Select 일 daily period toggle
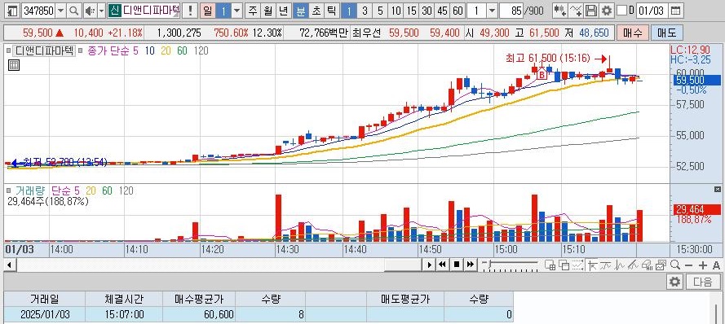The image size is (725, 324). pyautogui.click(x=208, y=10)
